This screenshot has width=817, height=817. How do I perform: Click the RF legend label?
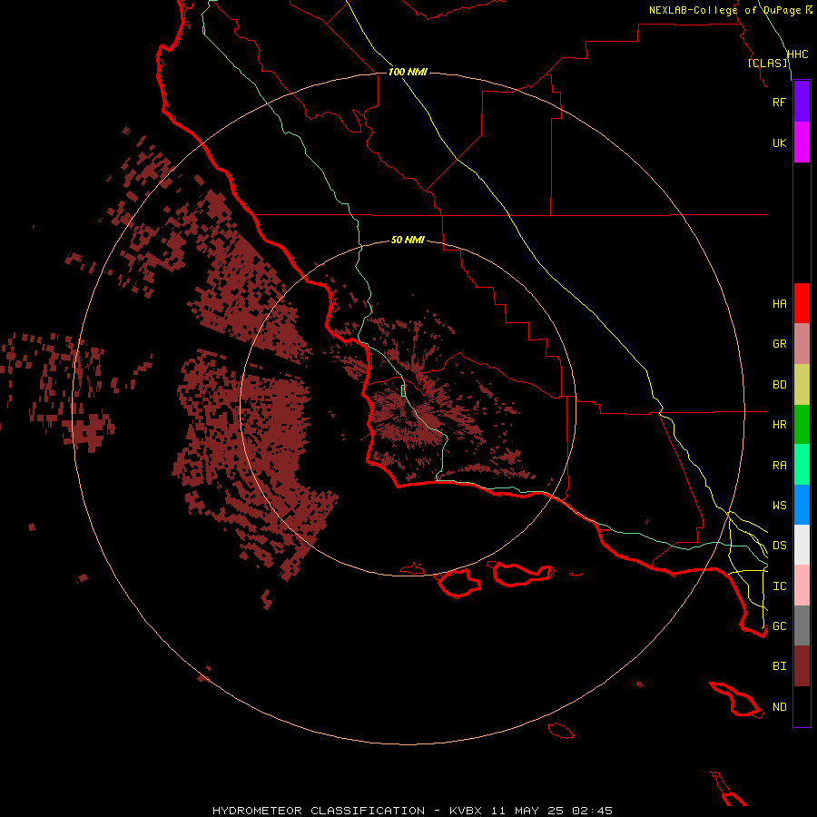(x=780, y=102)
